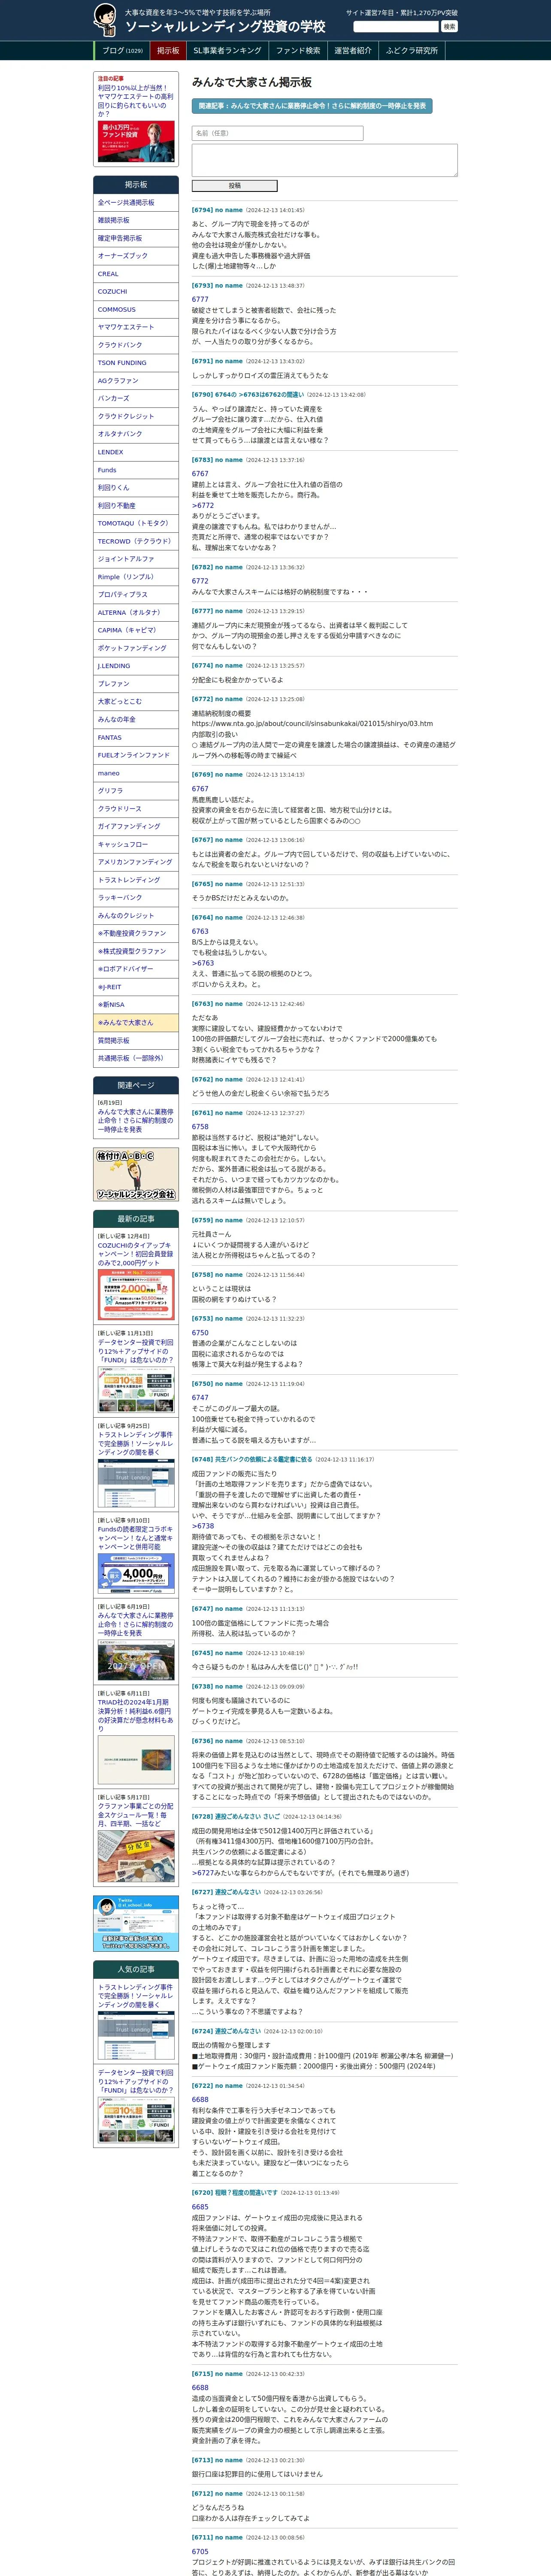The height and width of the screenshot is (2576, 551).
Task: Open ※ロボアドバイザー board link
Action: pyautogui.click(x=136, y=969)
